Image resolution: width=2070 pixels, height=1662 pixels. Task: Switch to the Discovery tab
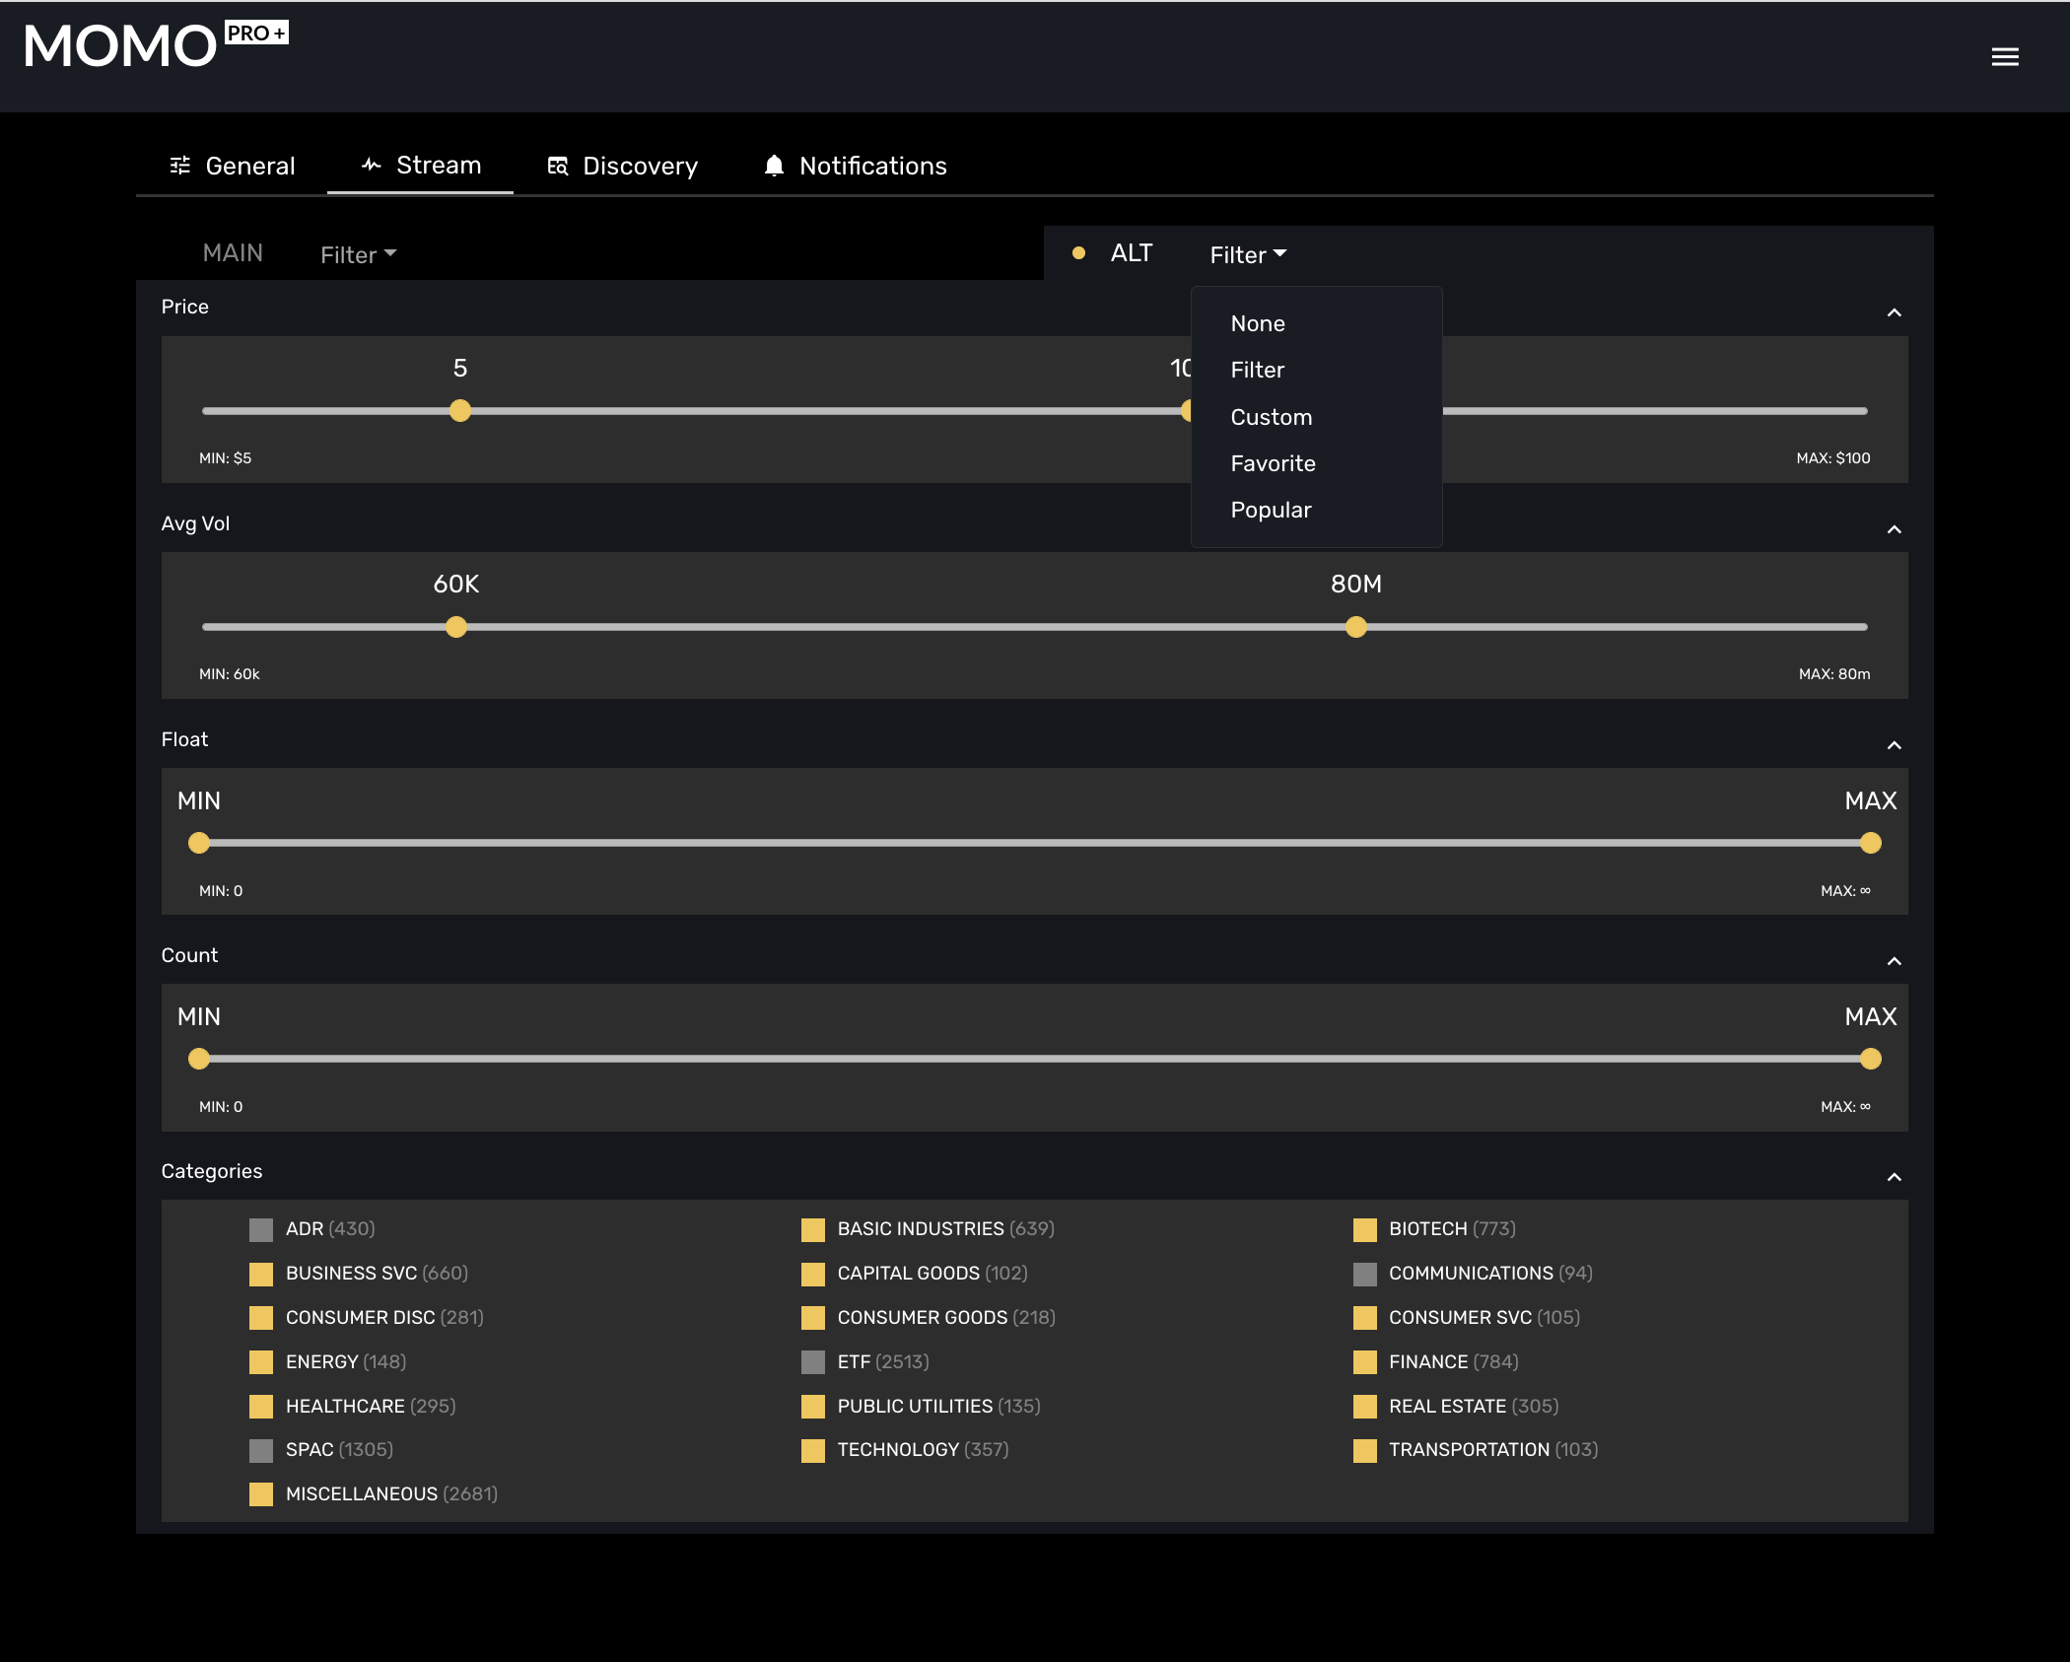[639, 165]
